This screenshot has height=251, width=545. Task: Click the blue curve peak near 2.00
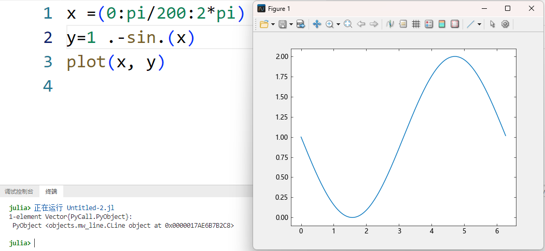[455, 56]
